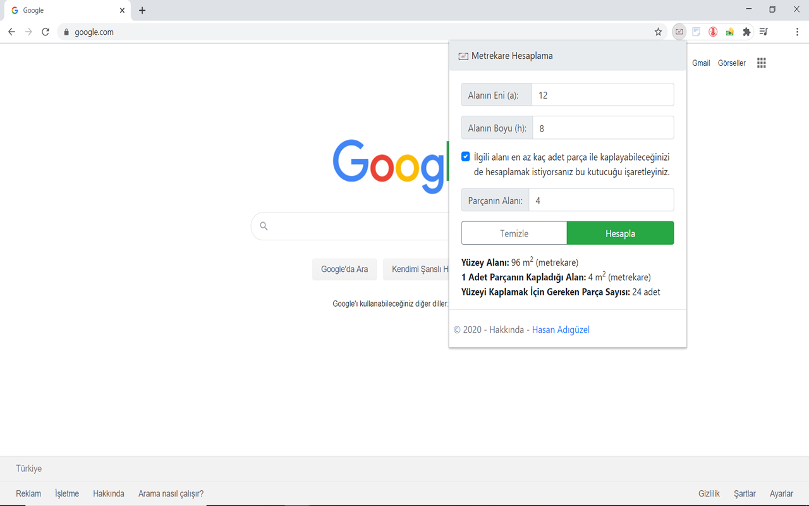This screenshot has height=506, width=809.
Task: Open Google apps grid
Action: (762, 63)
